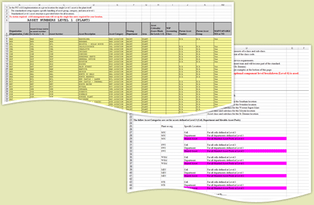
Task: Select the row mentioning "Swindon location"
Action: coord(244,105)
